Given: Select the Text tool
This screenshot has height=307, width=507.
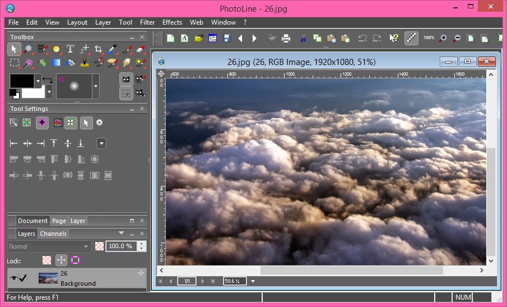Looking at the screenshot, I should [70, 49].
